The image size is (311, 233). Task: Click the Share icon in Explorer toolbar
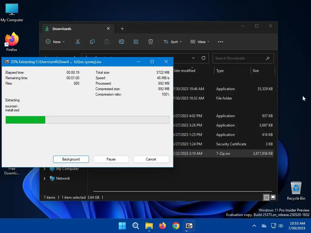pyautogui.click(x=136, y=42)
